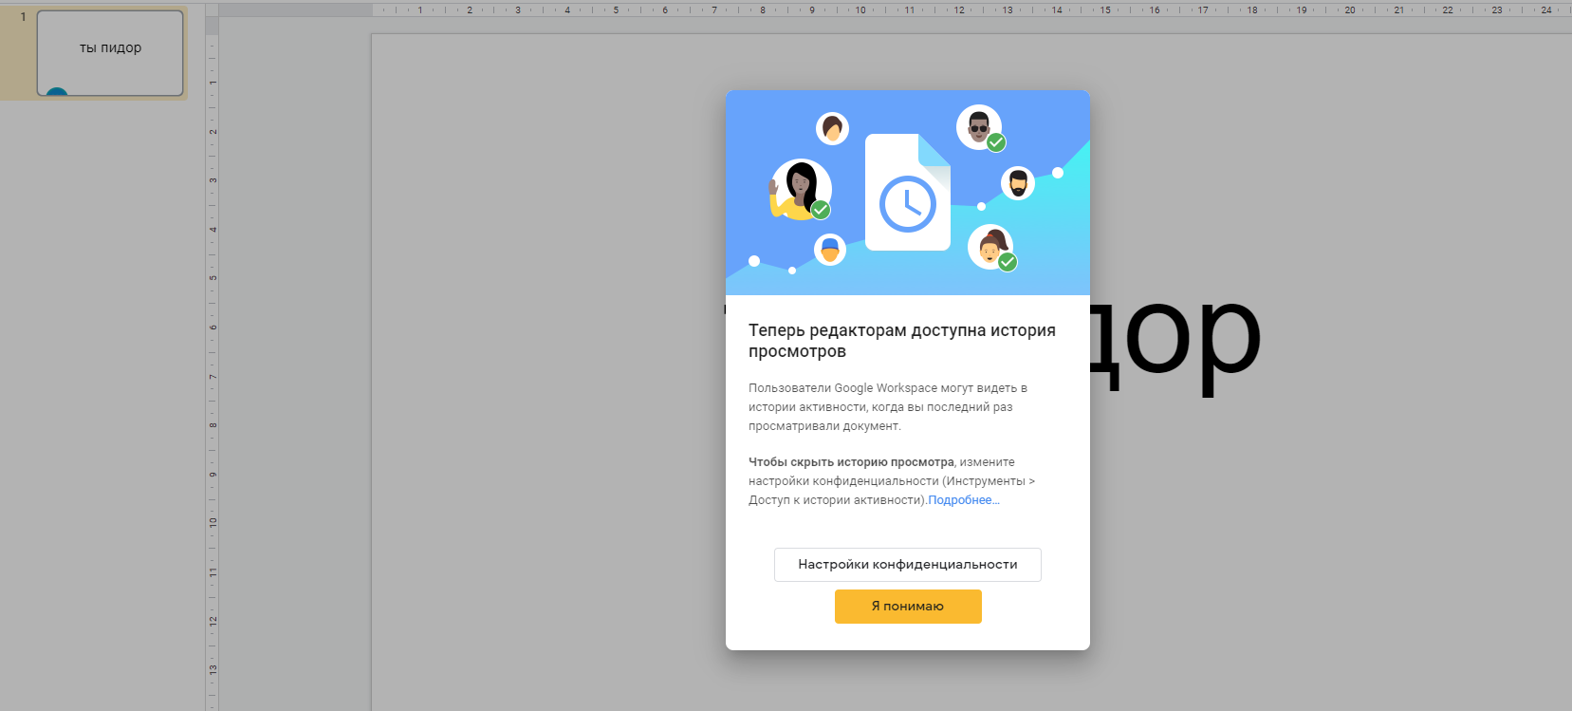Click the ponytail girl avatar
Screen dimensions: 1572x711
[989, 246]
